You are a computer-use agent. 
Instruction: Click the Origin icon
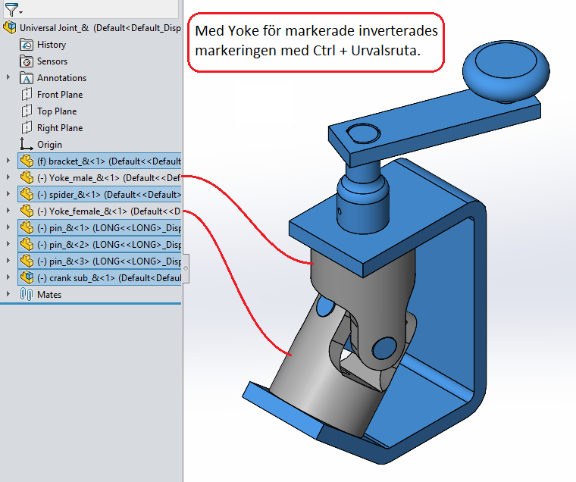[x=27, y=145]
